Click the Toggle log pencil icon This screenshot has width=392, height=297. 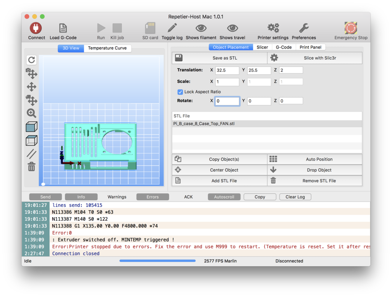(172, 28)
